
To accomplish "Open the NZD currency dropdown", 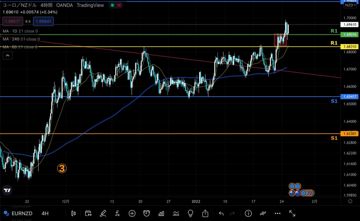I will point(350,5).
